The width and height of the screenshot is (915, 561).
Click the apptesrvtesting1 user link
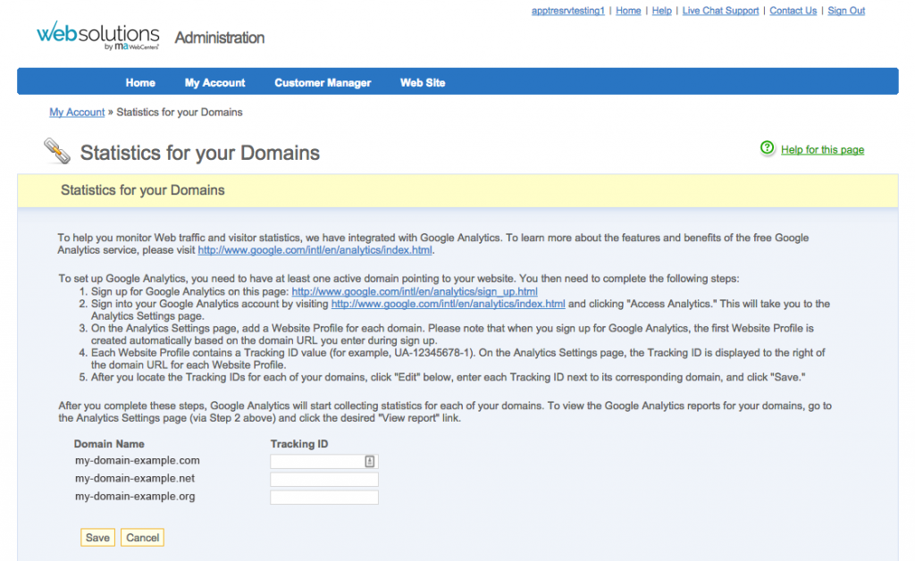point(567,11)
